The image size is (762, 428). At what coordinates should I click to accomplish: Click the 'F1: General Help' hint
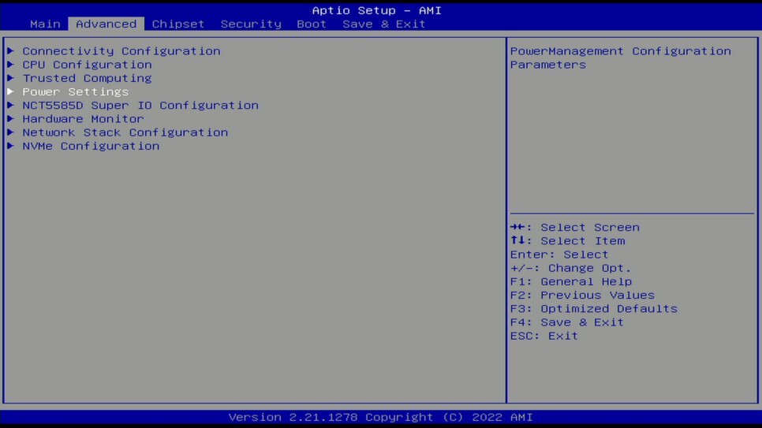click(x=571, y=281)
